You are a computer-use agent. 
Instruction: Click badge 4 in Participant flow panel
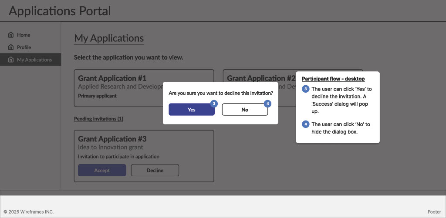click(306, 124)
